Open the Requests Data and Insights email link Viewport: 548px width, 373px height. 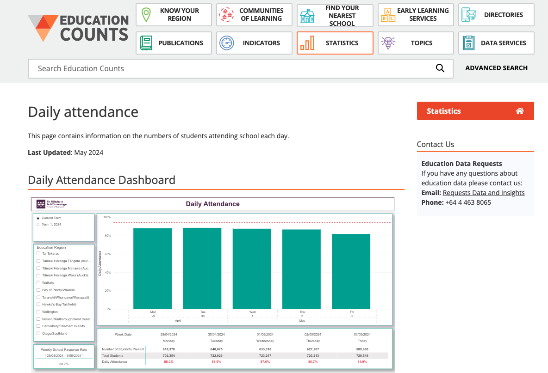pos(483,192)
